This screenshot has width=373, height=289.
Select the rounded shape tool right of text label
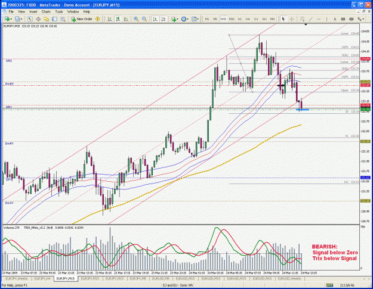(x=351, y=19)
